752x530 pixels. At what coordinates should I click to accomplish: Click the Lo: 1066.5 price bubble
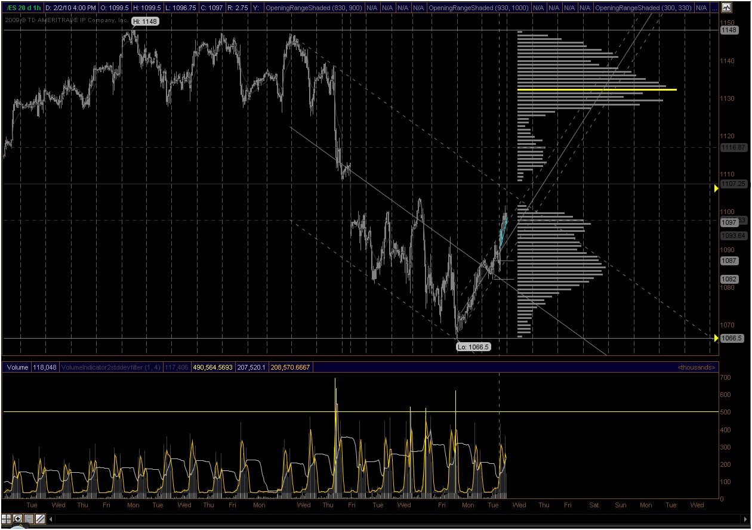473,346
